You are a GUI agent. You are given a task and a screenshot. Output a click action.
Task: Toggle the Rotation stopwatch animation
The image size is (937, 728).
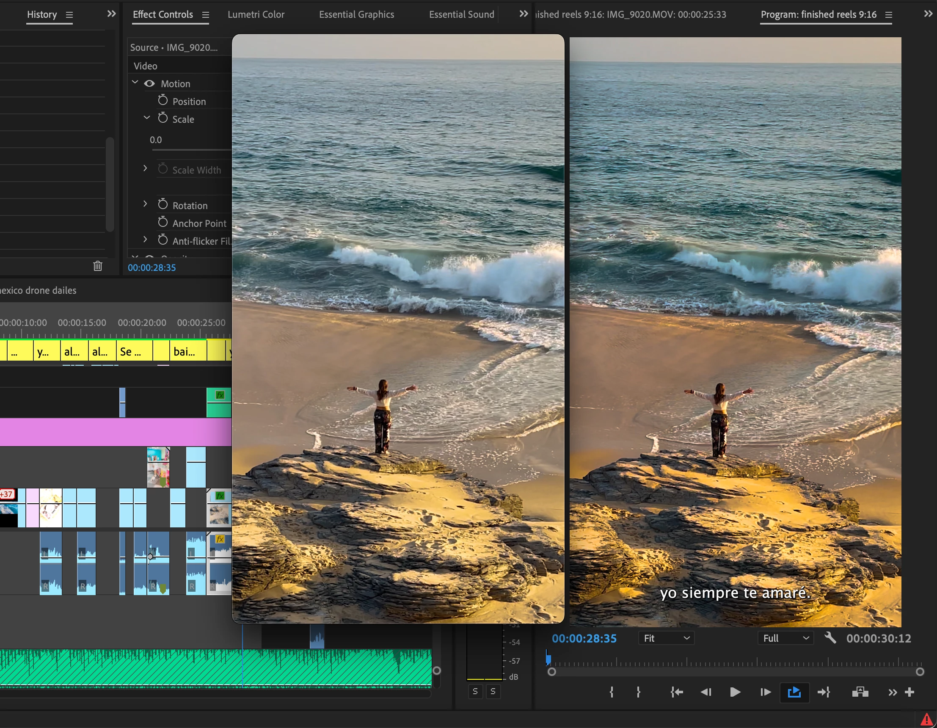pyautogui.click(x=163, y=204)
